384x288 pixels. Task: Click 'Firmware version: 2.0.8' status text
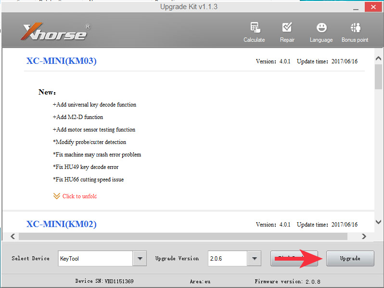tap(287, 281)
